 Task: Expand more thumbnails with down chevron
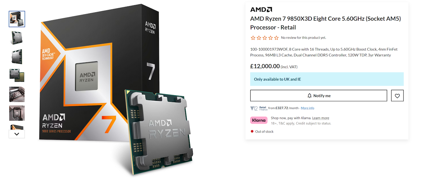tap(17, 134)
